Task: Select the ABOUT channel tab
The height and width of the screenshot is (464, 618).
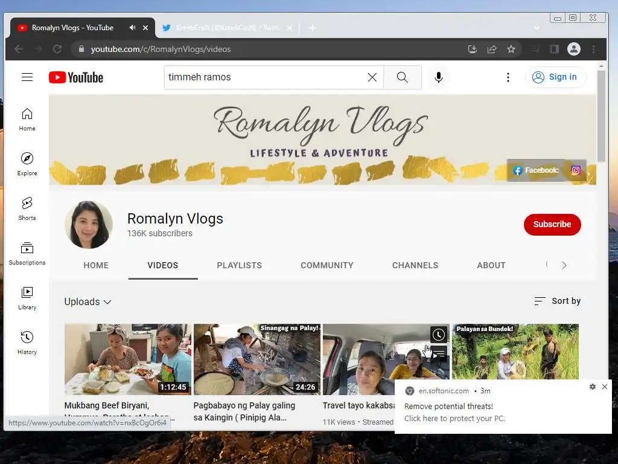Action: [x=491, y=265]
